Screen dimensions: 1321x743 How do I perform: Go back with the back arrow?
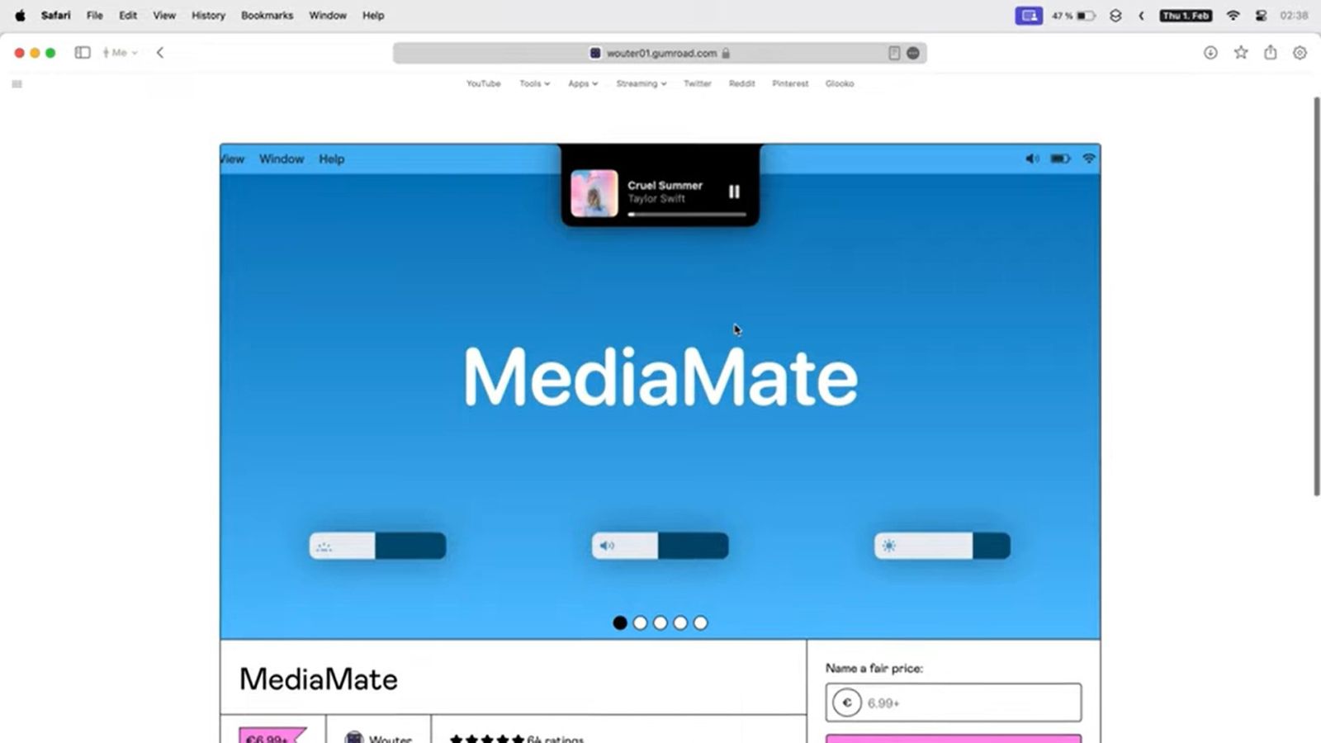tap(160, 53)
